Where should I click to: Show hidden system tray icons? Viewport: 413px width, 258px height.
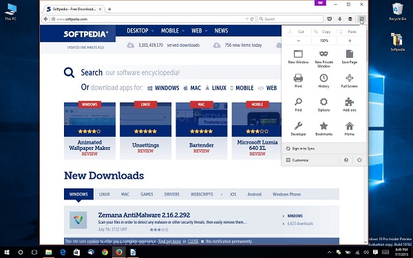coord(329,252)
